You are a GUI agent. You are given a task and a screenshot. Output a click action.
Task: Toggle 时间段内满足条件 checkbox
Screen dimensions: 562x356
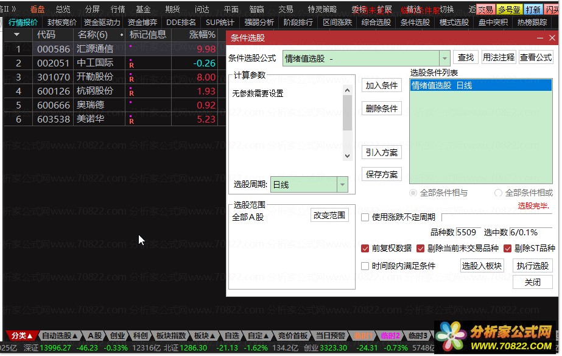pos(365,266)
